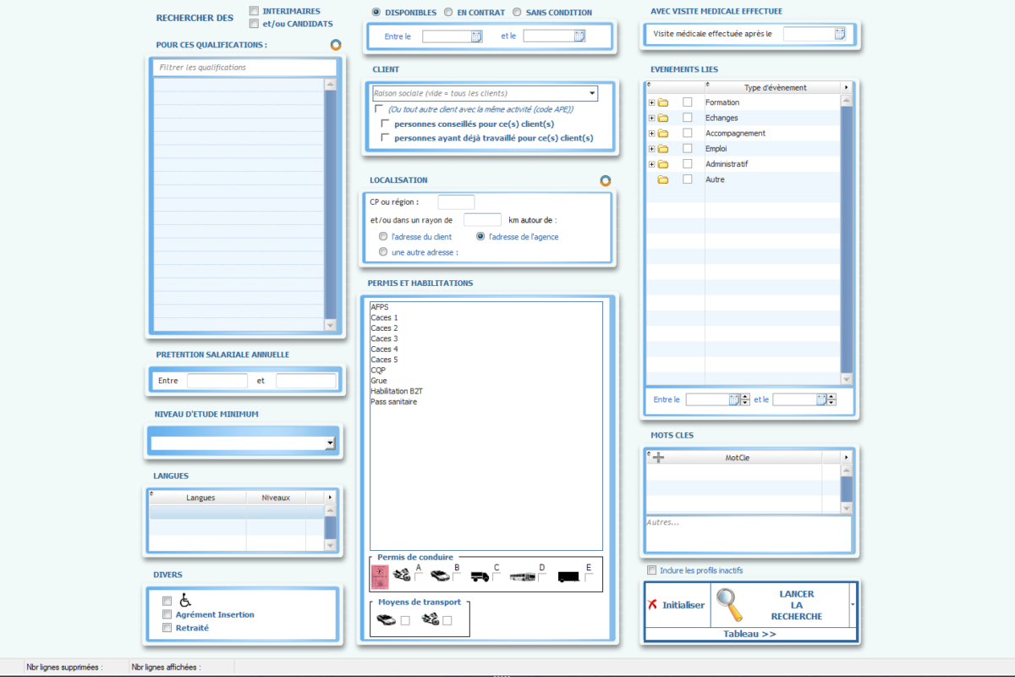Click the magnifying glass search icon
Viewport: 1015px width, 677px height.
click(x=729, y=604)
